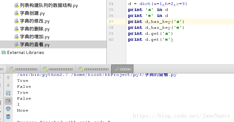This screenshot has width=234, height=122.
Task: Open file 列表构建队列的数据结构.py in project tree
Action: pyautogui.click(x=49, y=6)
